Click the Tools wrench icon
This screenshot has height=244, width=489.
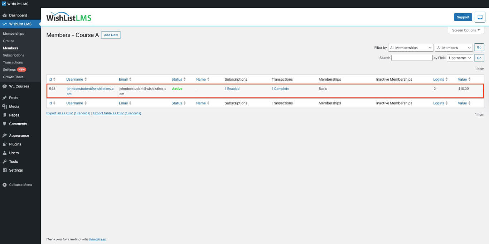(x=5, y=162)
